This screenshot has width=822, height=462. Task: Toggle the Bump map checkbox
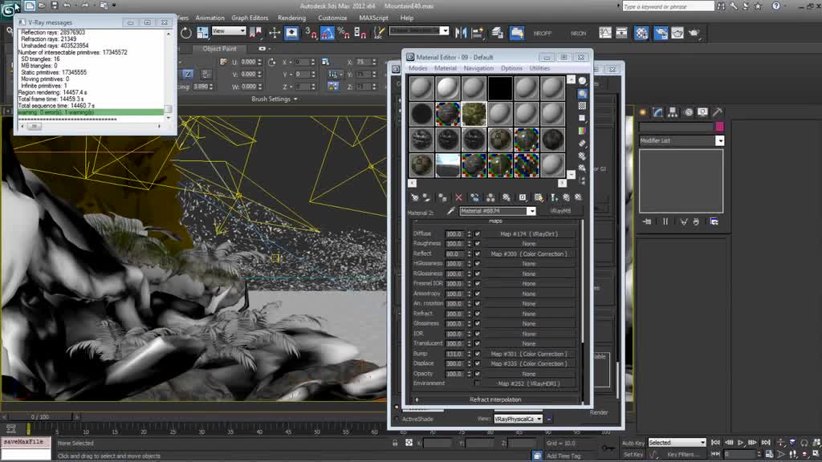(477, 354)
